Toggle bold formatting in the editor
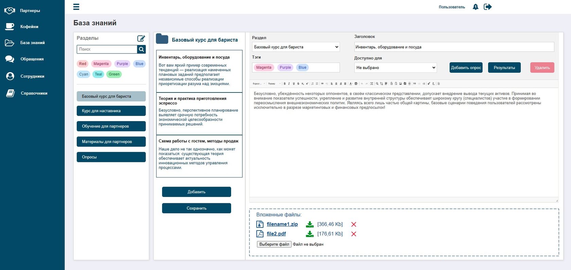The image size is (571, 270). coord(285,84)
